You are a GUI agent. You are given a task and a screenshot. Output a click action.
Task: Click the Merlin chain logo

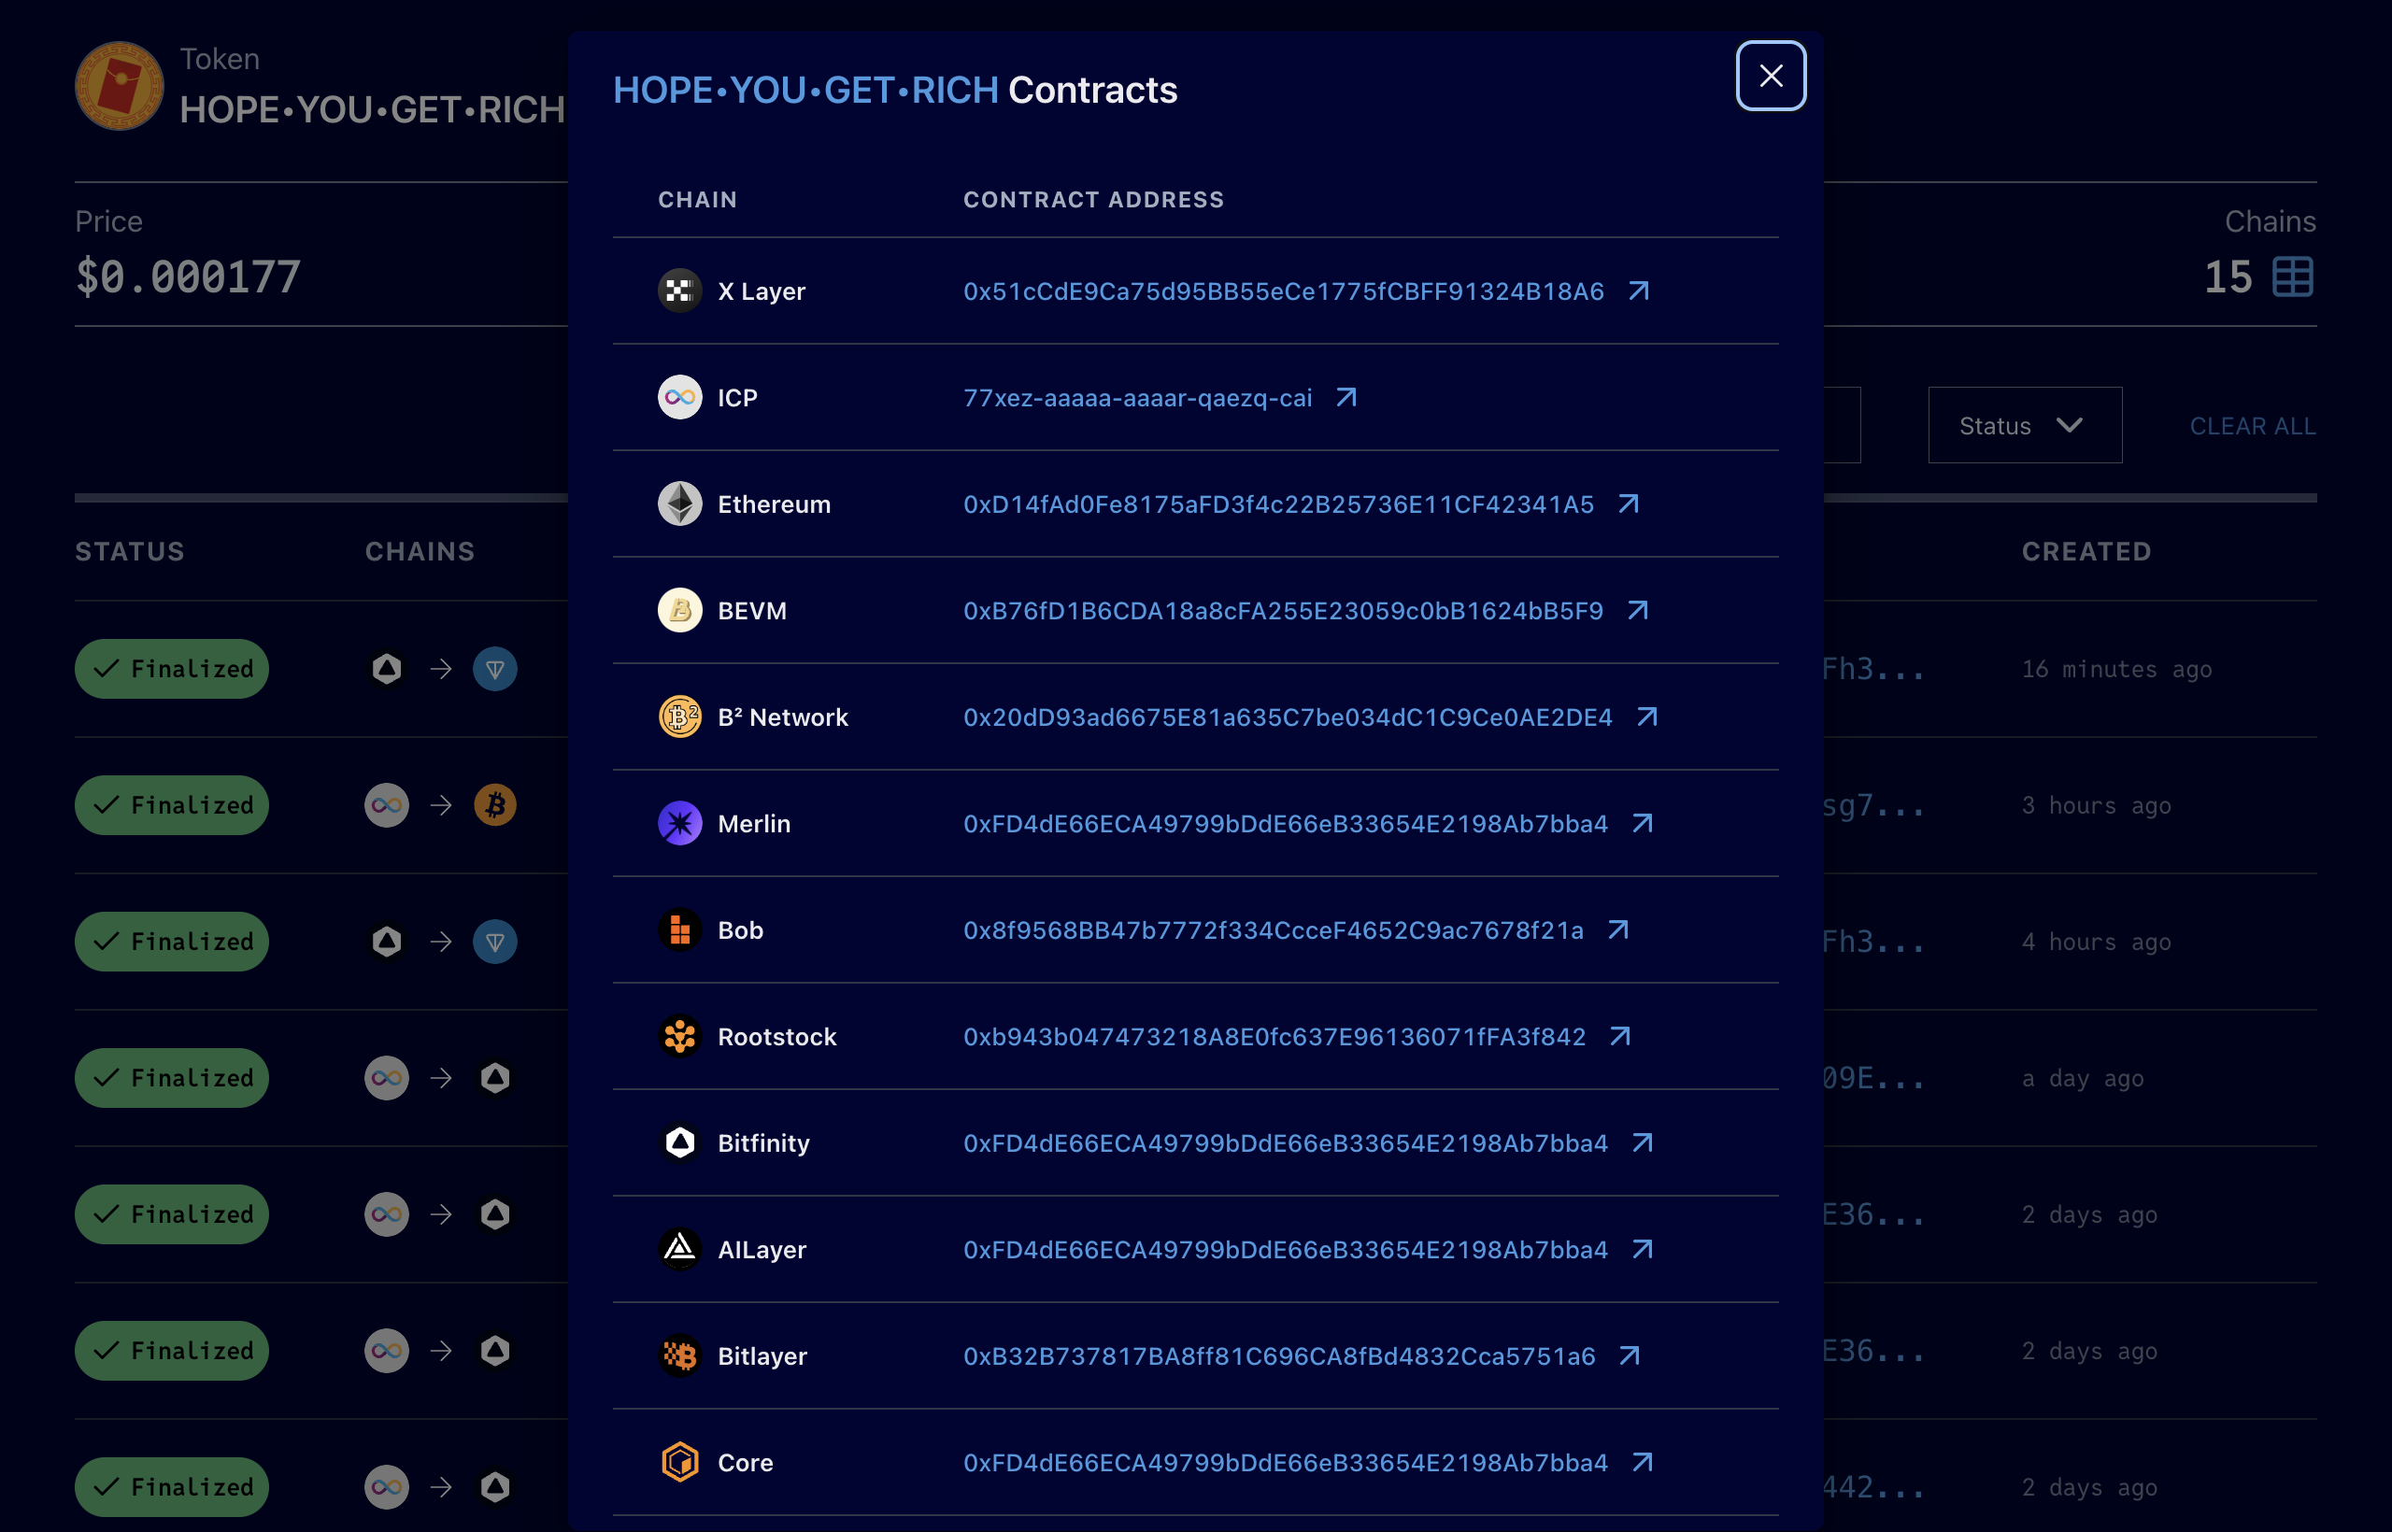coord(679,823)
